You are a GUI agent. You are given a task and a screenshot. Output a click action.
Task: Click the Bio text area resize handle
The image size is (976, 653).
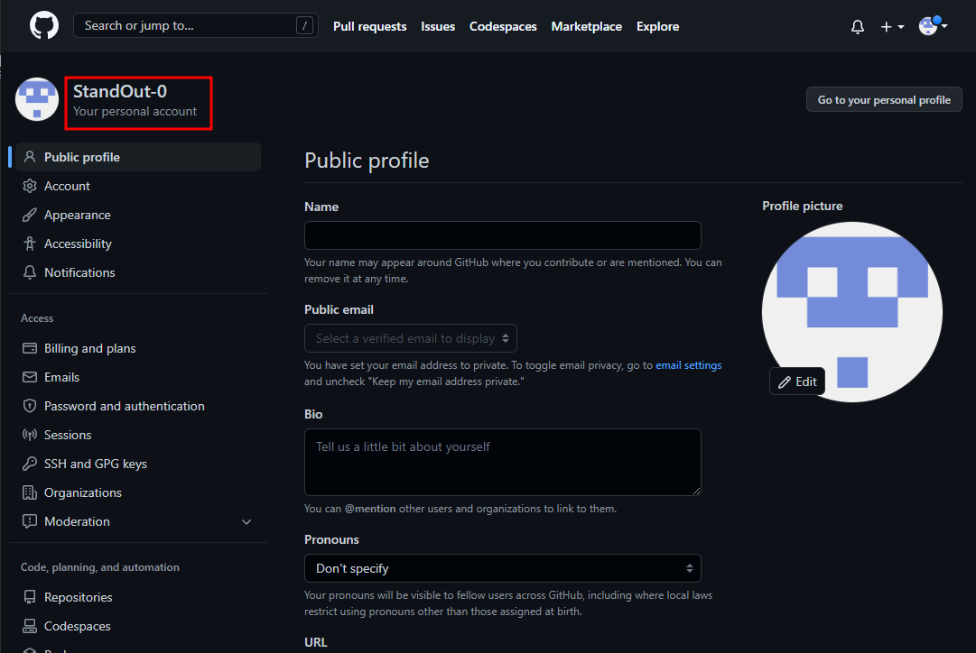pos(696,491)
